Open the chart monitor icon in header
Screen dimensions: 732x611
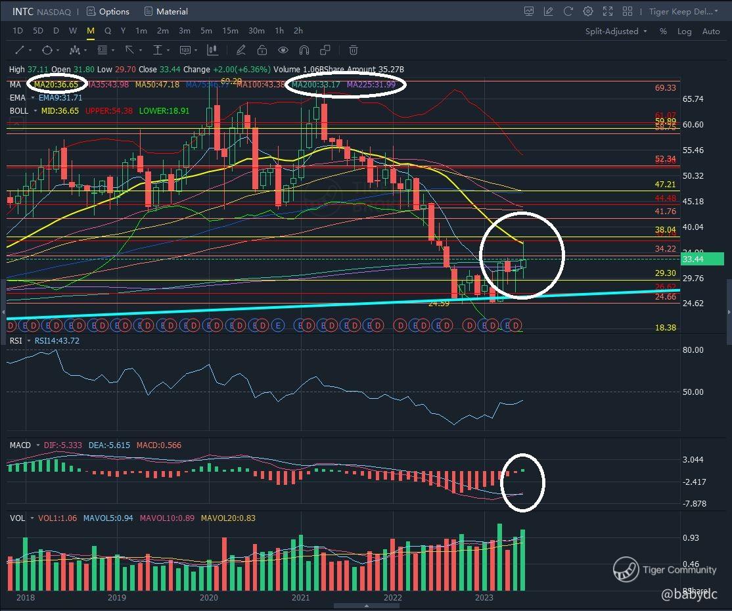(x=529, y=11)
